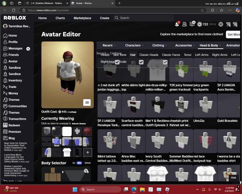Open File Explorer from the taskbar

[x=142, y=189]
